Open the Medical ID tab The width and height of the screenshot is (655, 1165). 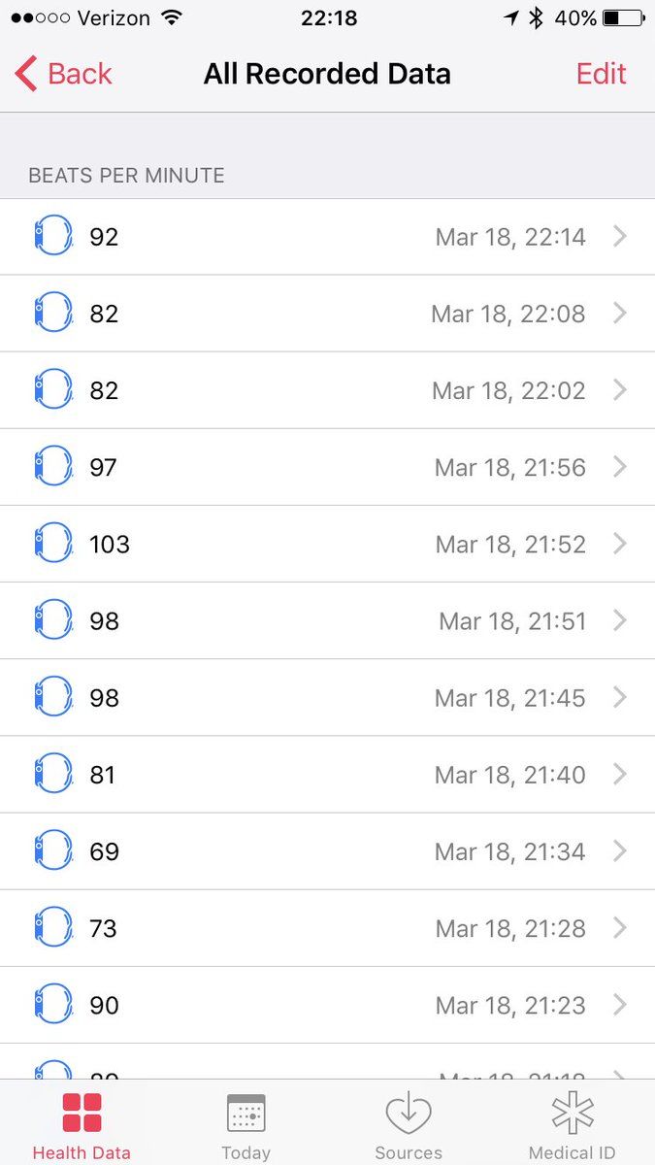point(572,1126)
